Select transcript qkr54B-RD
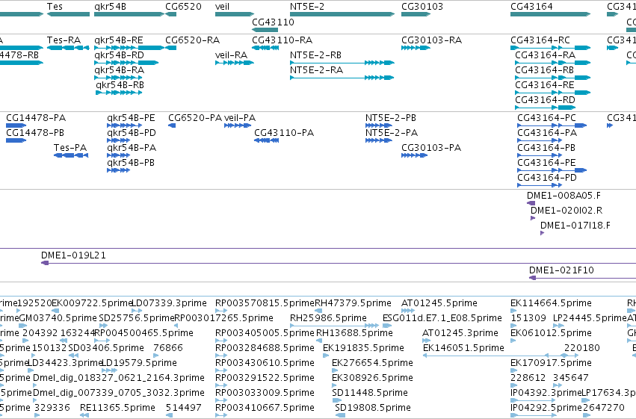Screen dimensions: 636x419 tap(119, 55)
